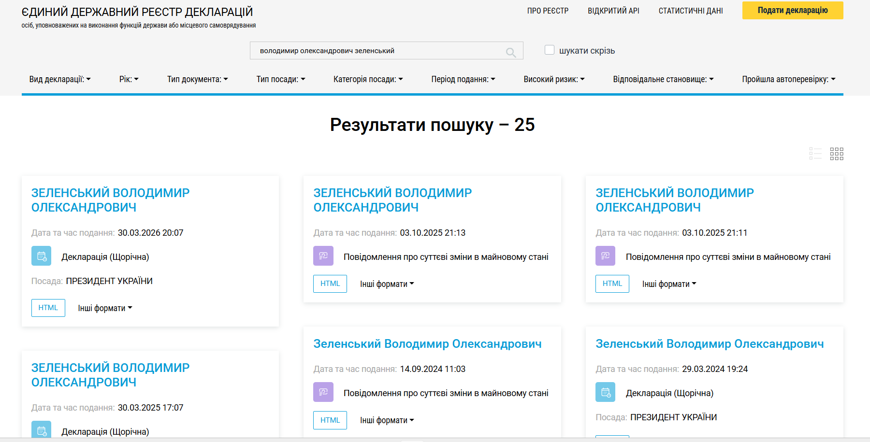This screenshot has height=442, width=870.
Task: Click the purple notification icon on card dated 03.10.2025 21:11
Action: pos(605,256)
